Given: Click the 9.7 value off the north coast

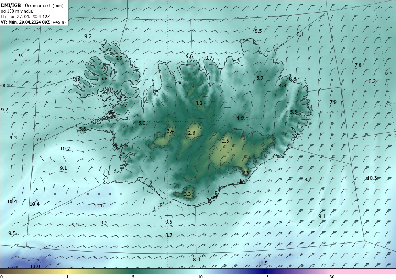Looking at the screenshot, I should tap(209, 58).
